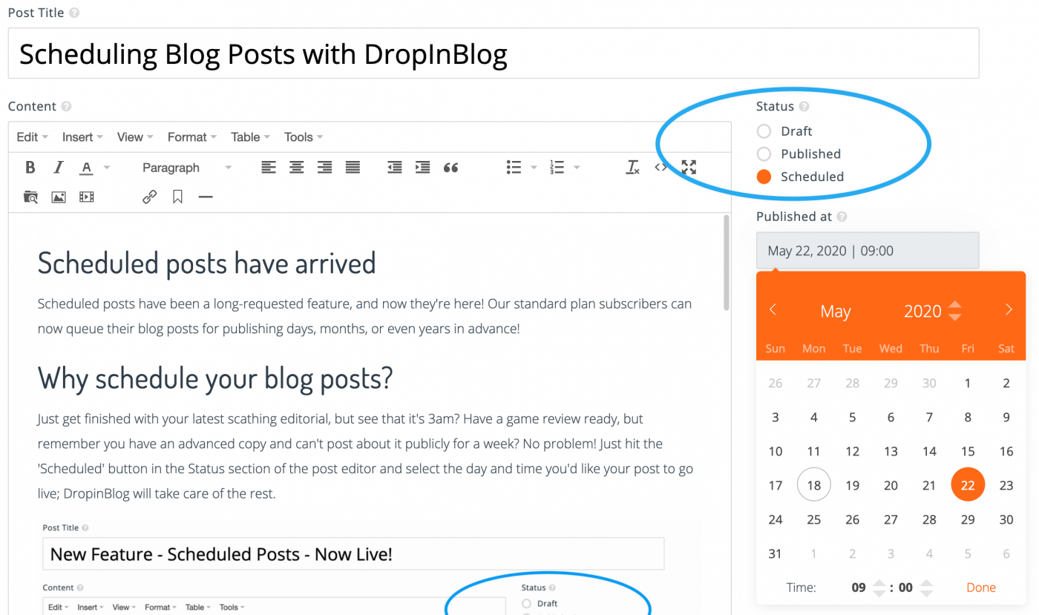Enter fullscreen editing mode
Viewport: 1039px width, 615px height.
pyautogui.click(x=688, y=167)
